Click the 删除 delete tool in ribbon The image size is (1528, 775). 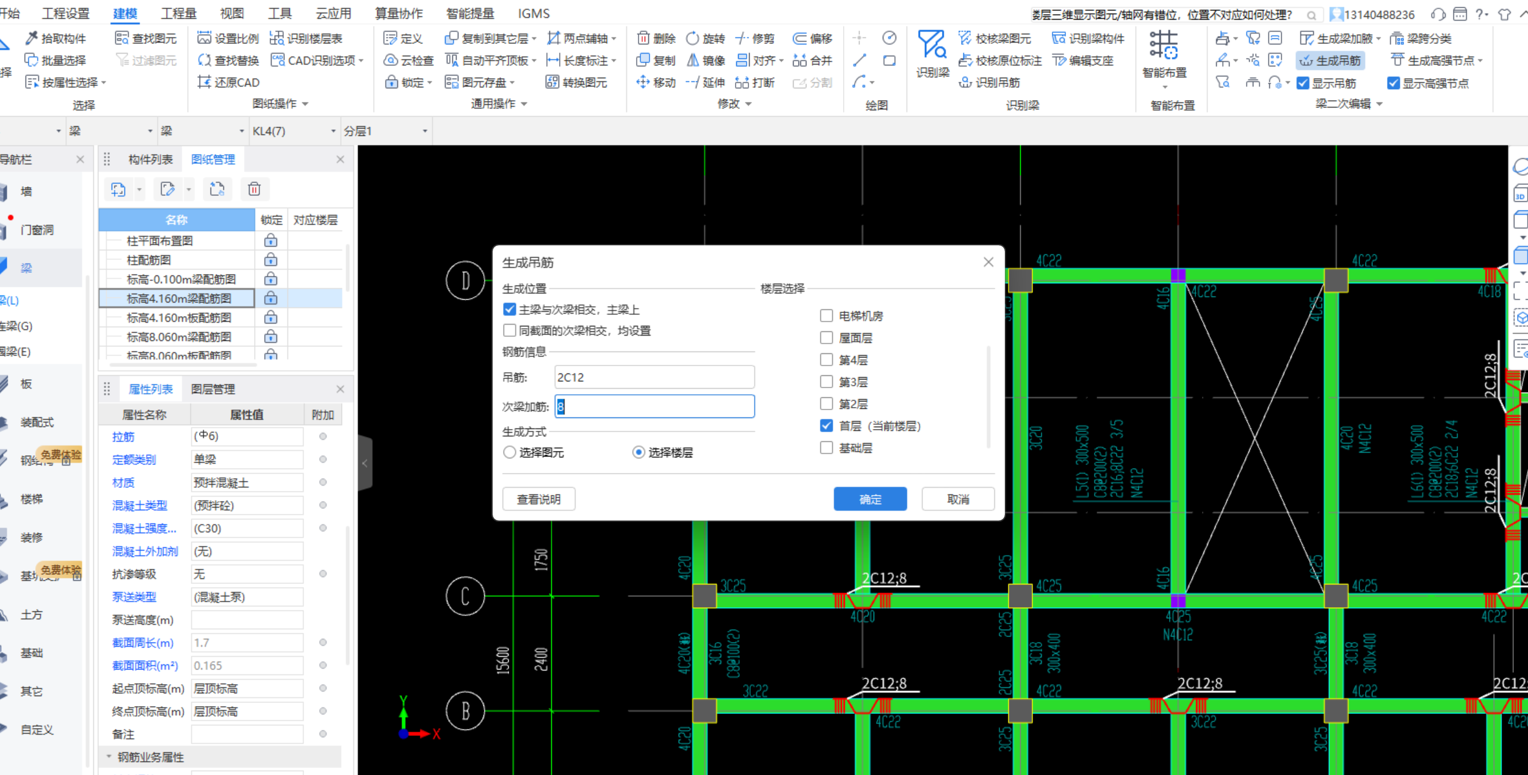(656, 38)
